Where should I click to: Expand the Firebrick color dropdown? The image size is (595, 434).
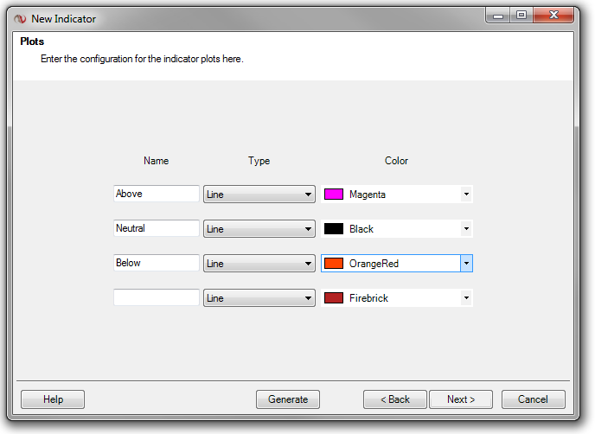coord(466,297)
